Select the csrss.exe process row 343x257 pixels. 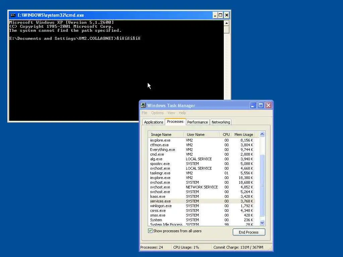pos(201,210)
